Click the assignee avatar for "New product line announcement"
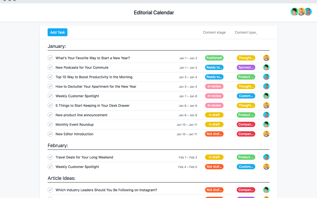 pyautogui.click(x=266, y=115)
